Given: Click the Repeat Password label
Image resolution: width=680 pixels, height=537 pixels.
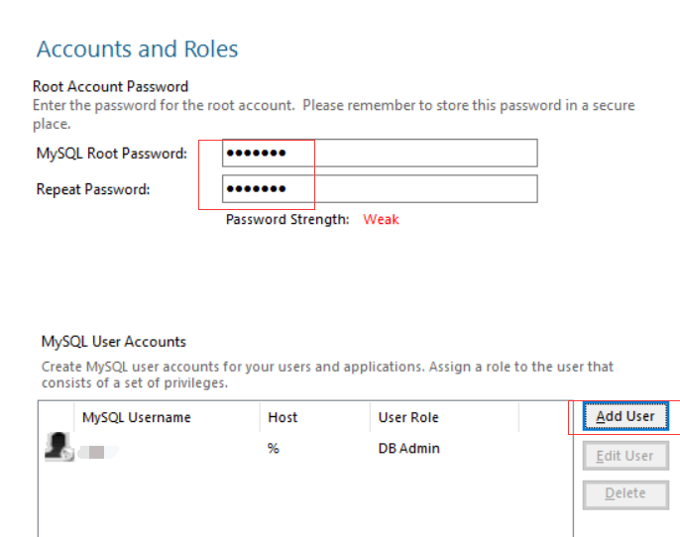Looking at the screenshot, I should [93, 189].
